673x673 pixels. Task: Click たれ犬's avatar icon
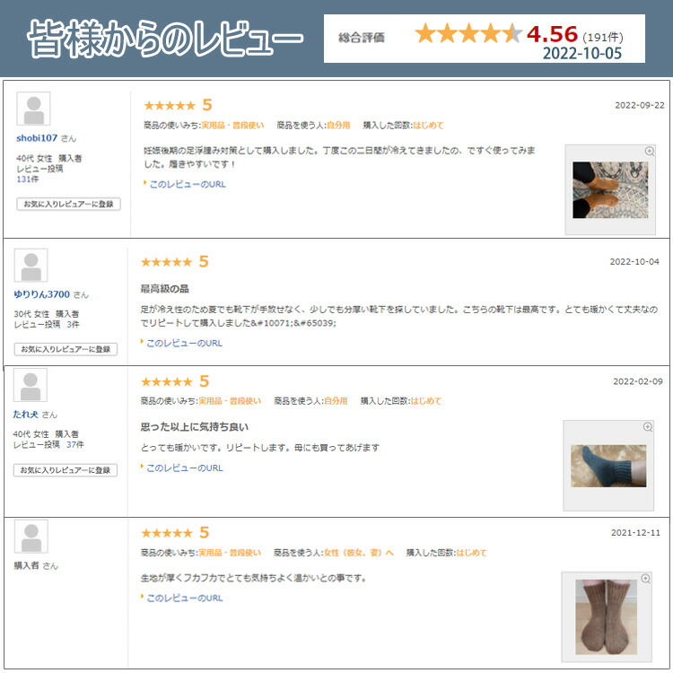point(31,385)
